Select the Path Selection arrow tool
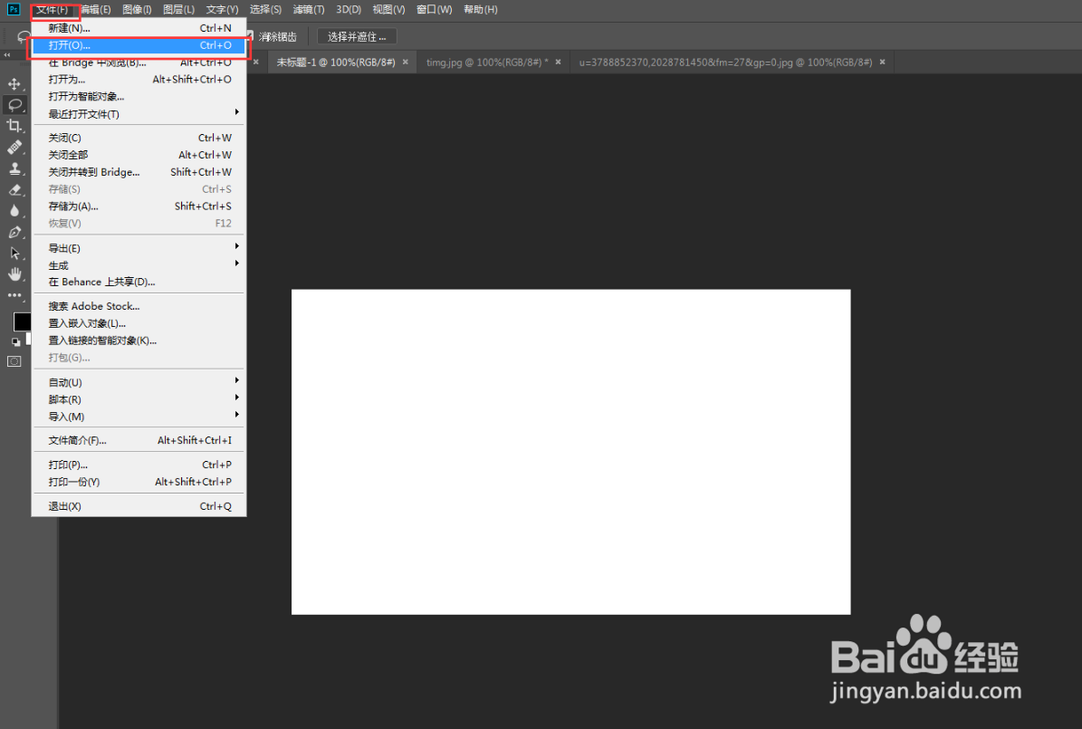 14,254
